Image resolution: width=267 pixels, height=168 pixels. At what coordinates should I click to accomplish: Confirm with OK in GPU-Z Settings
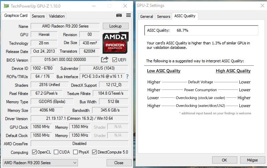pyautogui.click(x=225, y=160)
